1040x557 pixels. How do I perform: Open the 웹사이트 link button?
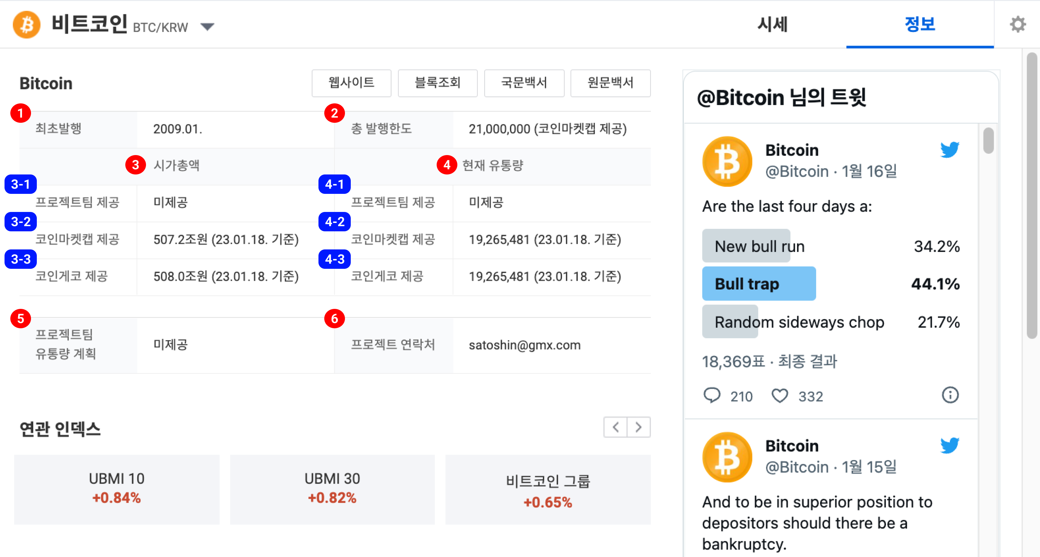(x=351, y=83)
